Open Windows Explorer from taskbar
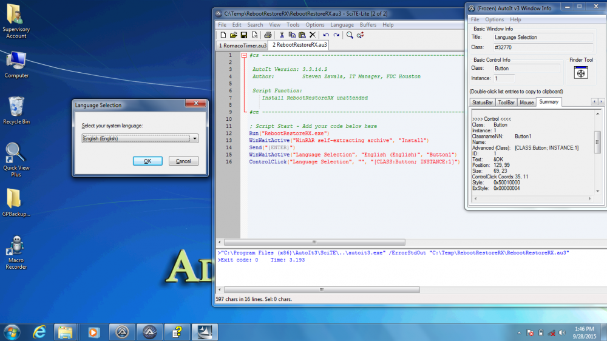This screenshot has height=341, width=607. coord(65,332)
